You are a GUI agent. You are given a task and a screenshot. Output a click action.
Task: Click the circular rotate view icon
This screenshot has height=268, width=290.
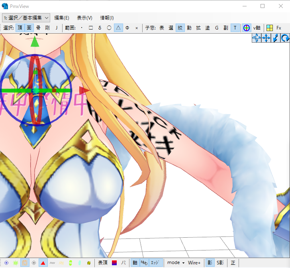tap(285, 38)
